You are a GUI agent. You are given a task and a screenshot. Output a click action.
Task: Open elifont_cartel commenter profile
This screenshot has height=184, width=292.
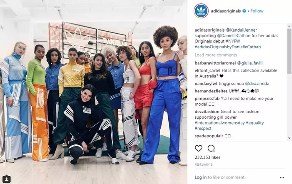pos(207,71)
